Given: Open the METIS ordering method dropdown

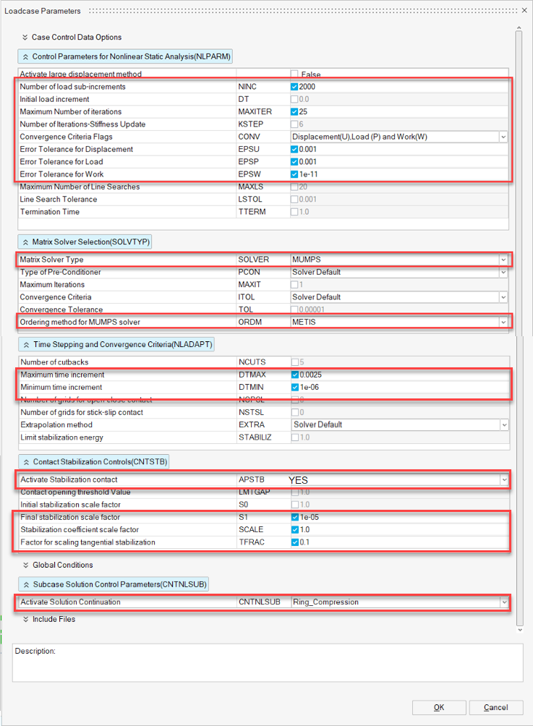Looking at the screenshot, I should [502, 322].
